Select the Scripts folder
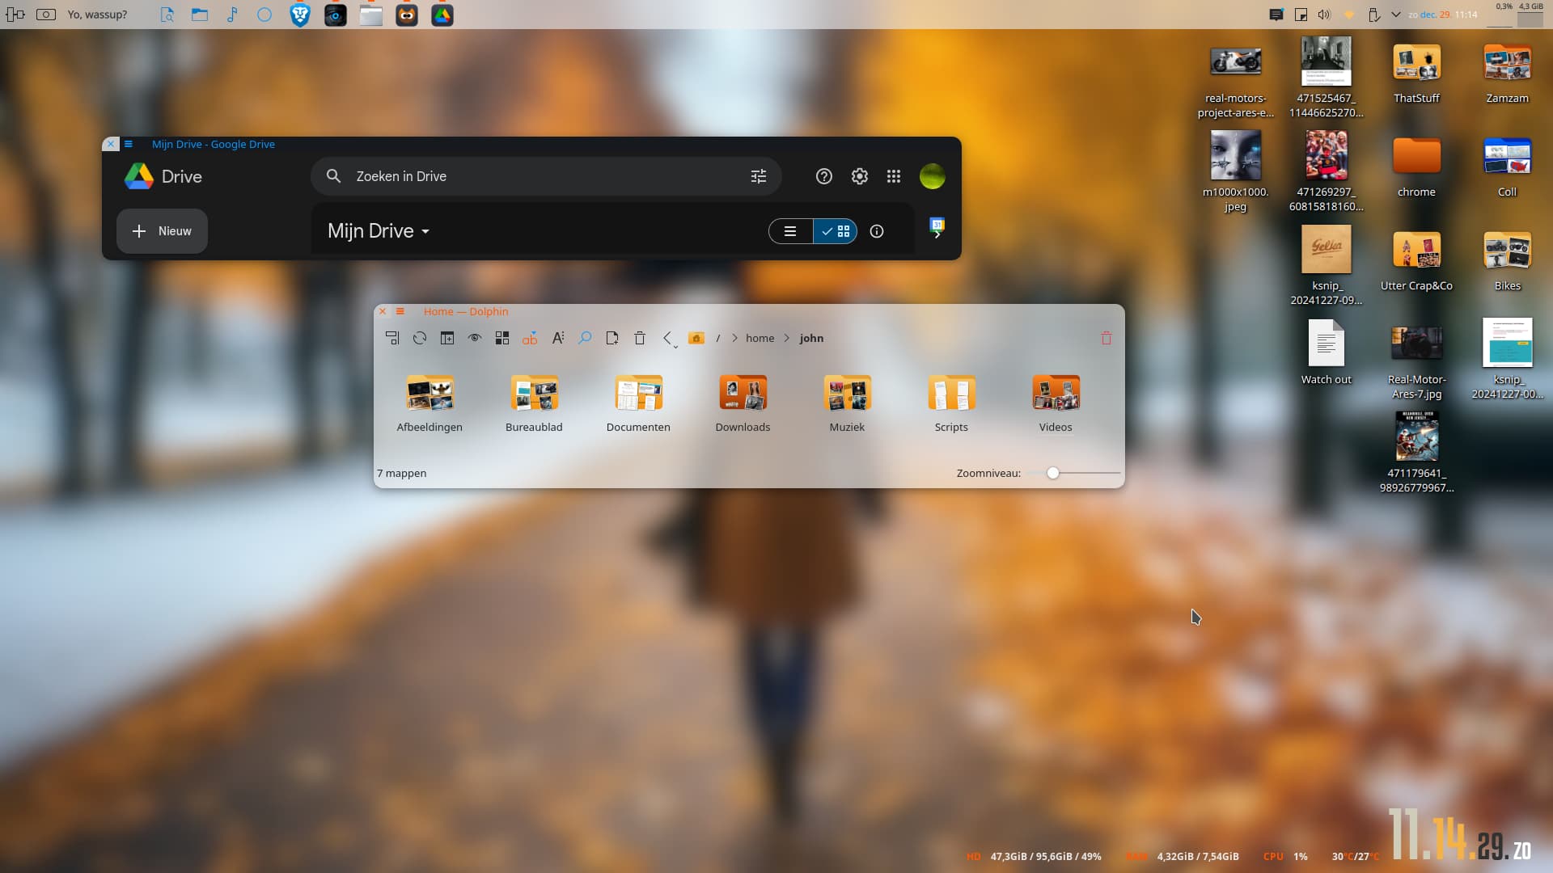 (x=951, y=403)
